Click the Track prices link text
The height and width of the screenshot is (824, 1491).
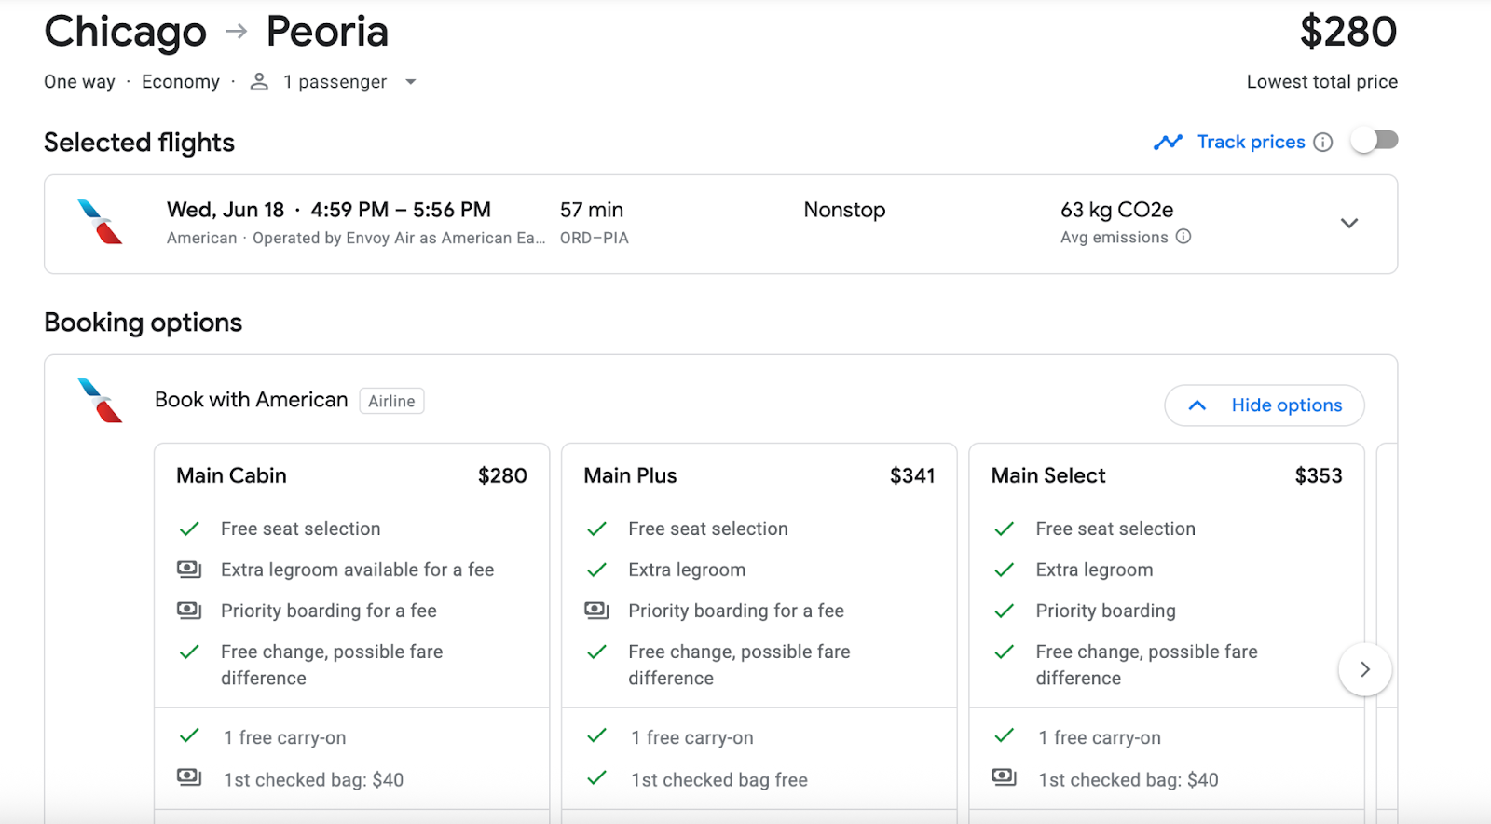1251,142
